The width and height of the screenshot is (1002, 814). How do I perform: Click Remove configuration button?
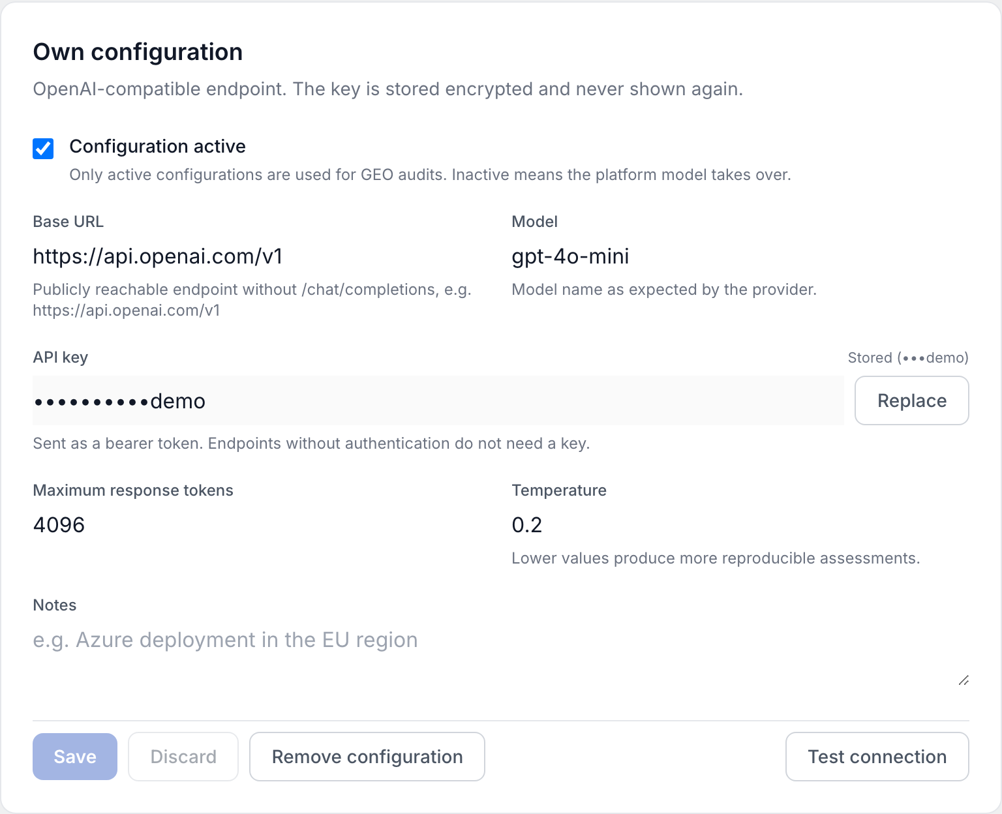pyautogui.click(x=367, y=757)
